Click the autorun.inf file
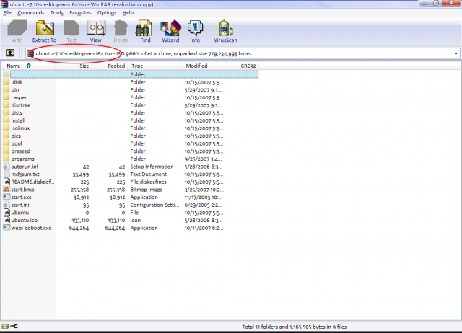Image resolution: width=462 pixels, height=333 pixels. pyautogui.click(x=25, y=166)
